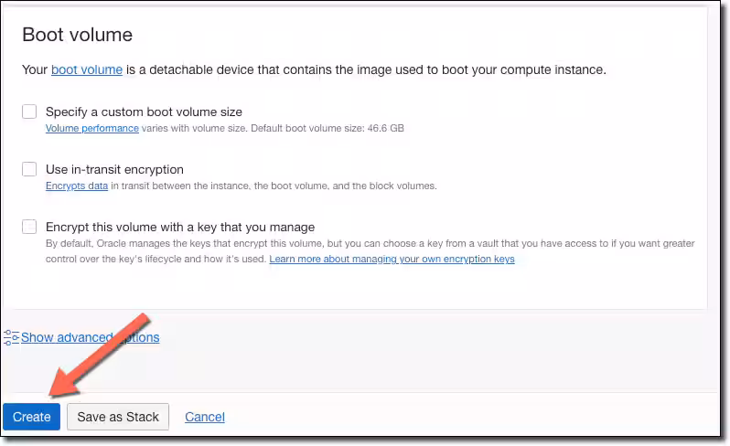Click the Boot volume section heading
Screen dimensions: 730x446
click(77, 35)
